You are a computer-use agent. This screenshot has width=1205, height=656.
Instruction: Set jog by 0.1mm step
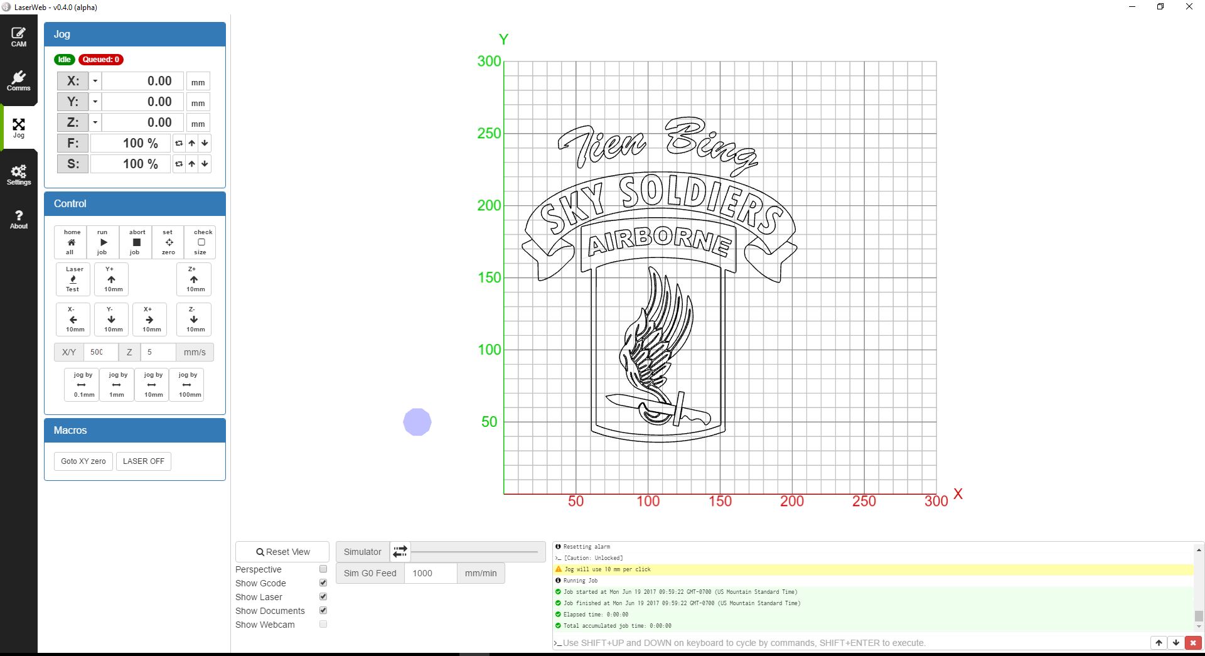82,384
